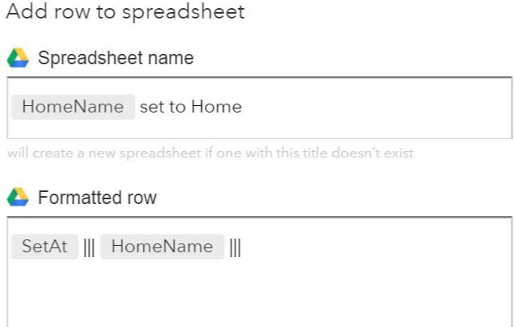Click the trailing separator bars after HomeName
The height and width of the screenshot is (327, 514).
235,247
